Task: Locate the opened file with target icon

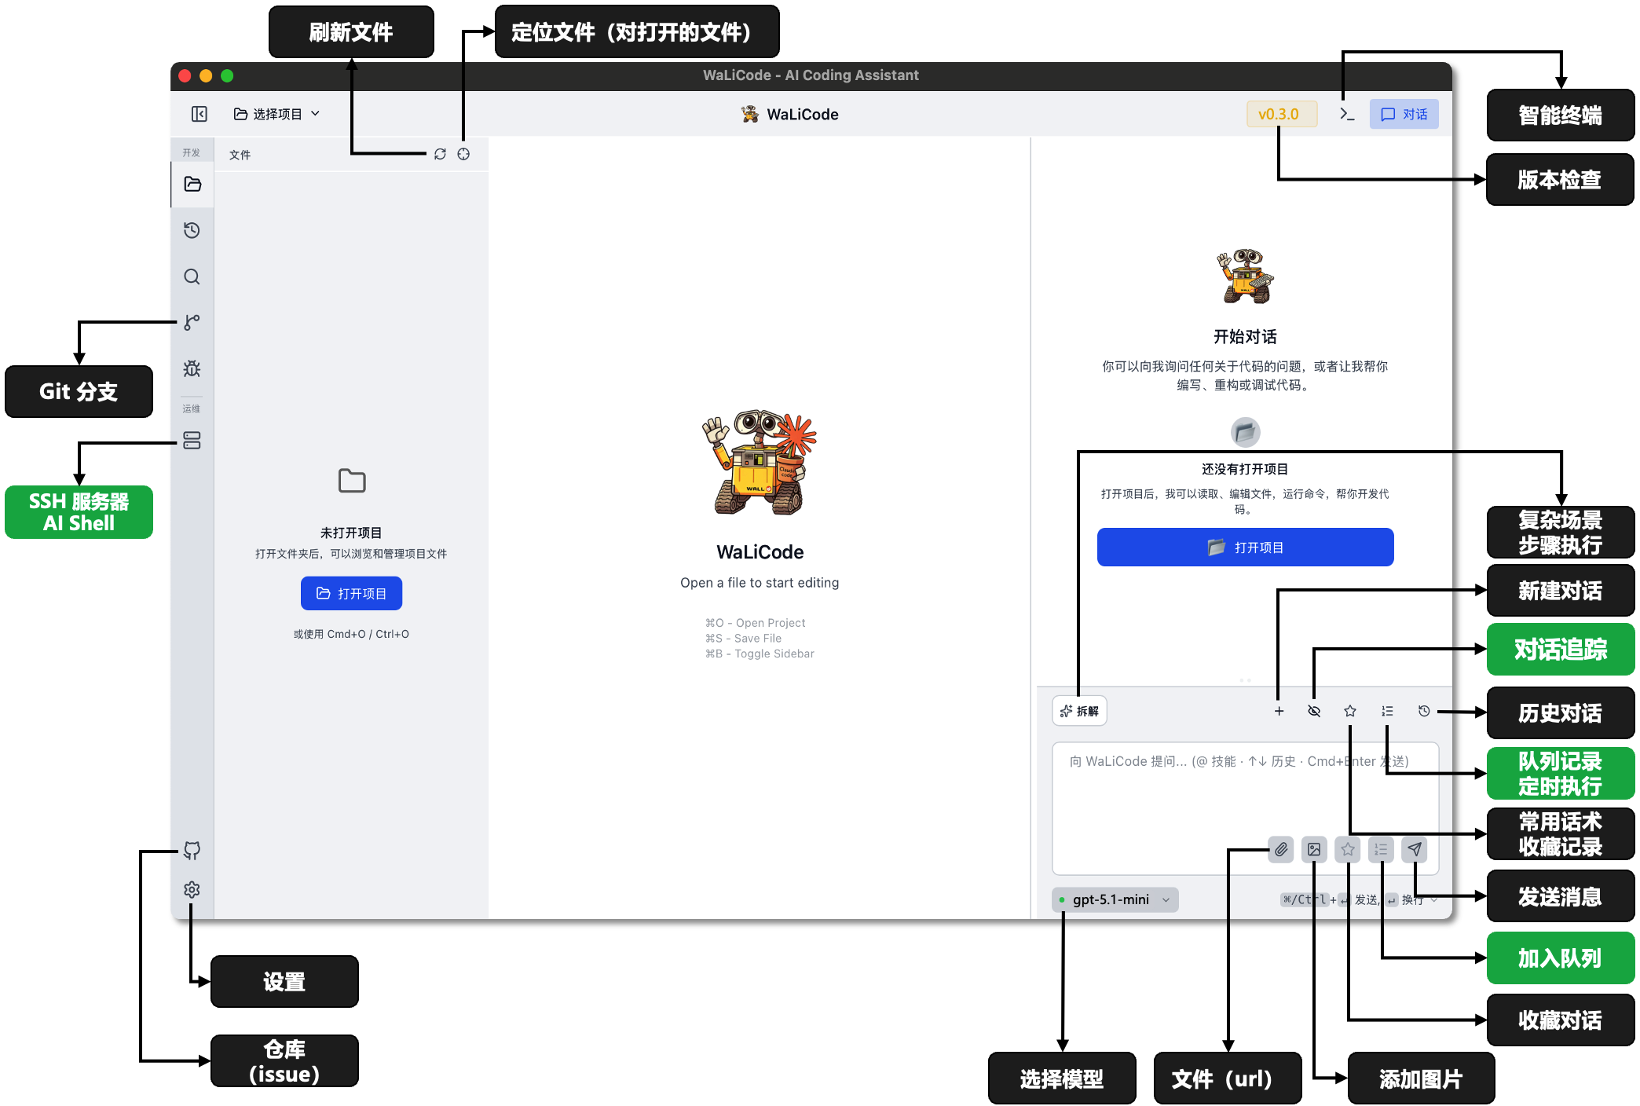Action: [463, 154]
